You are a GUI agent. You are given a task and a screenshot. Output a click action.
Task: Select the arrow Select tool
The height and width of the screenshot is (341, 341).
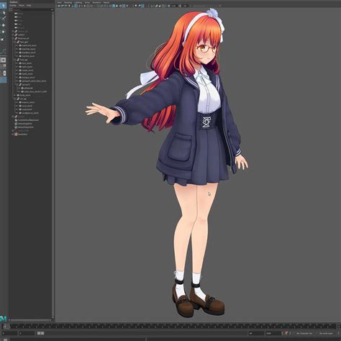coord(3,5)
